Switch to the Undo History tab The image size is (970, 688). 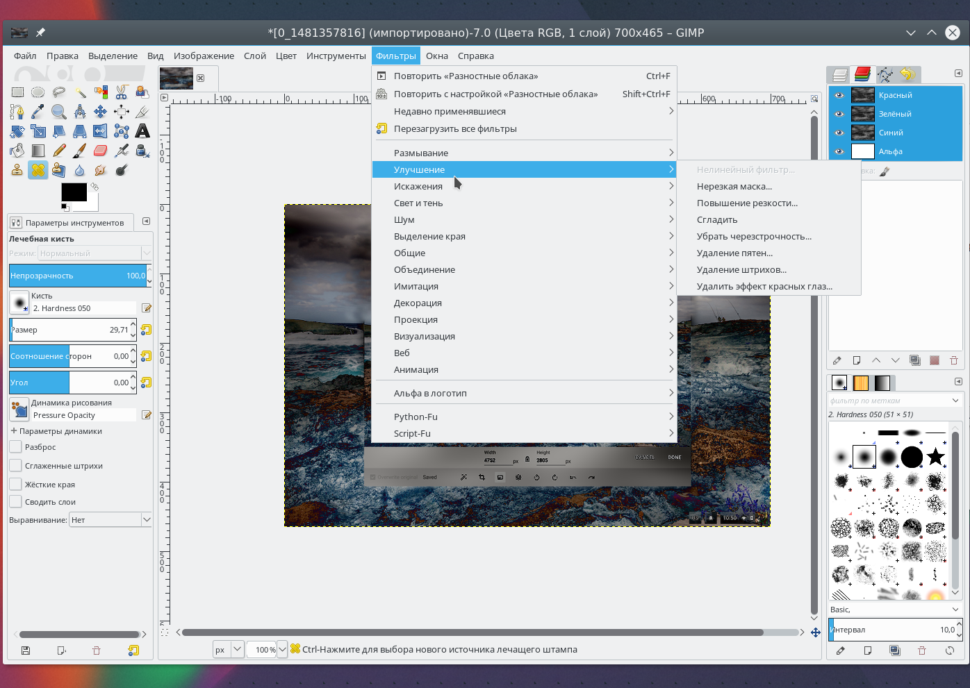907,74
